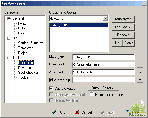Select General category label

(18, 18)
